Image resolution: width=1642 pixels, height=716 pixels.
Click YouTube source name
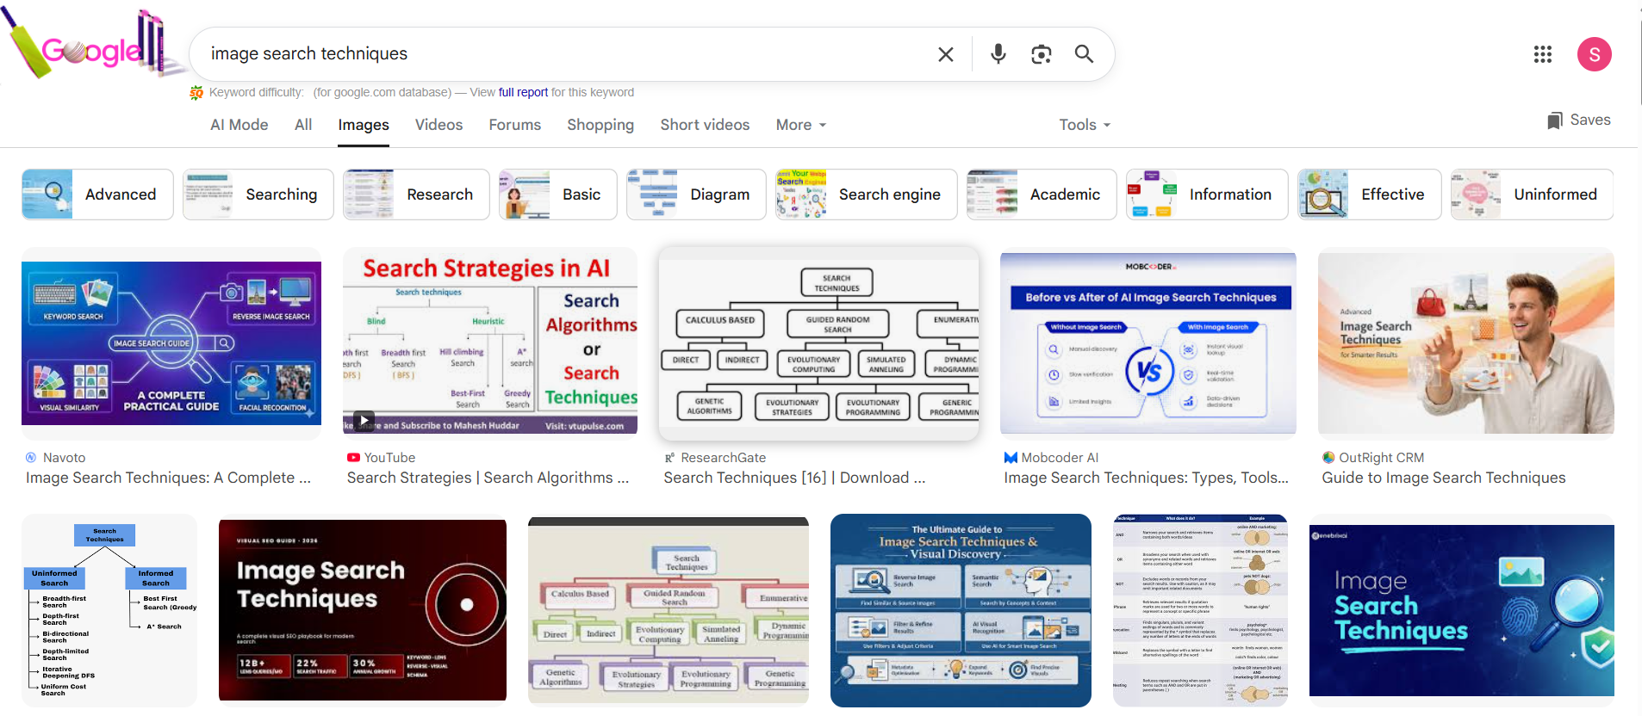pyautogui.click(x=389, y=458)
